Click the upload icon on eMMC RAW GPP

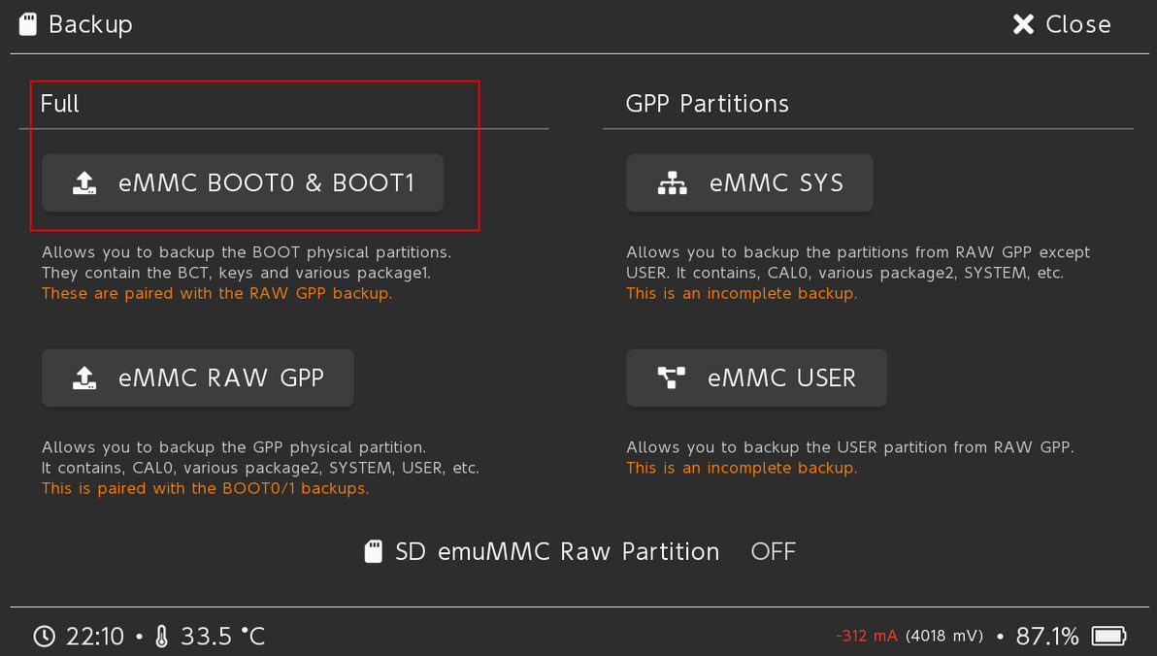click(84, 378)
